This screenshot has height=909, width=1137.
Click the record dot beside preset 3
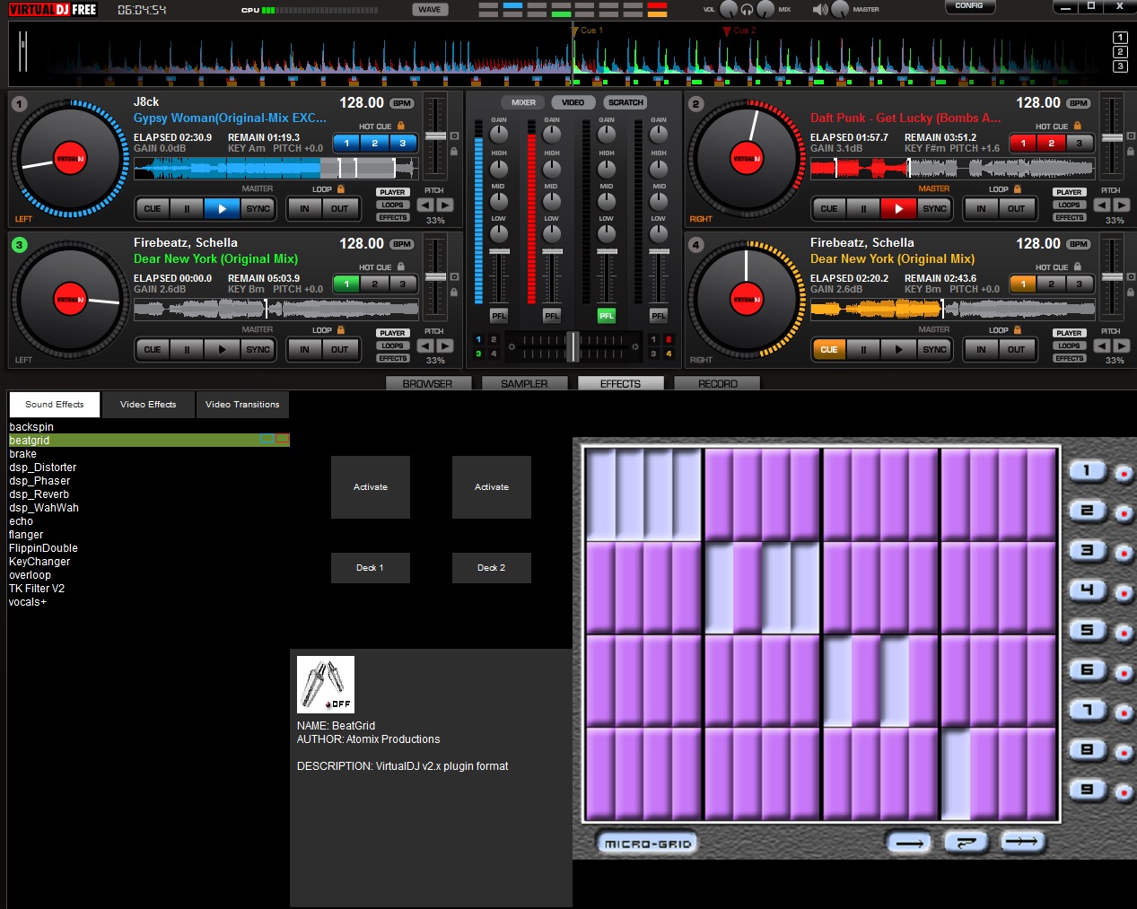pos(1124,554)
